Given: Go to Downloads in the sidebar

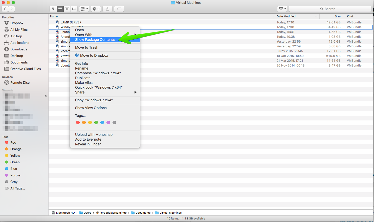Looking at the screenshot, I should pyautogui.click(x=18, y=49).
